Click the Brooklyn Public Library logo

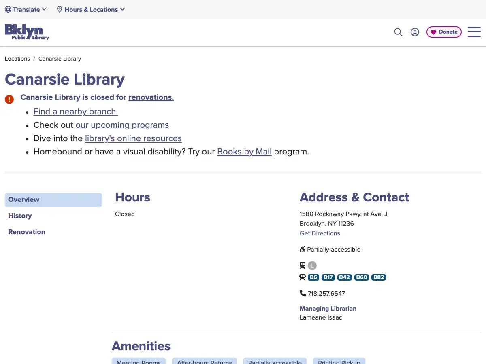[x=27, y=32]
